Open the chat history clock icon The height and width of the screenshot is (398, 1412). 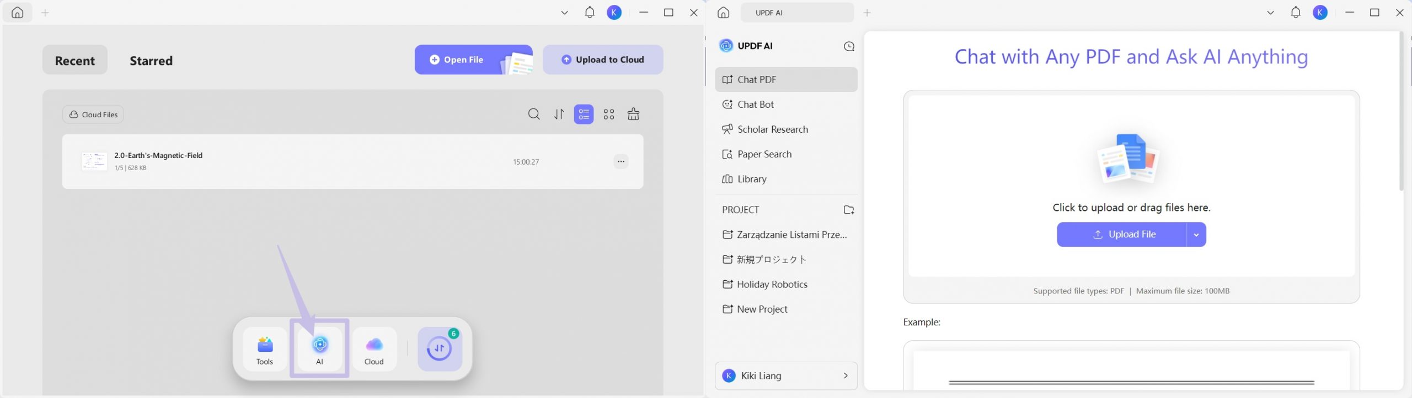849,46
